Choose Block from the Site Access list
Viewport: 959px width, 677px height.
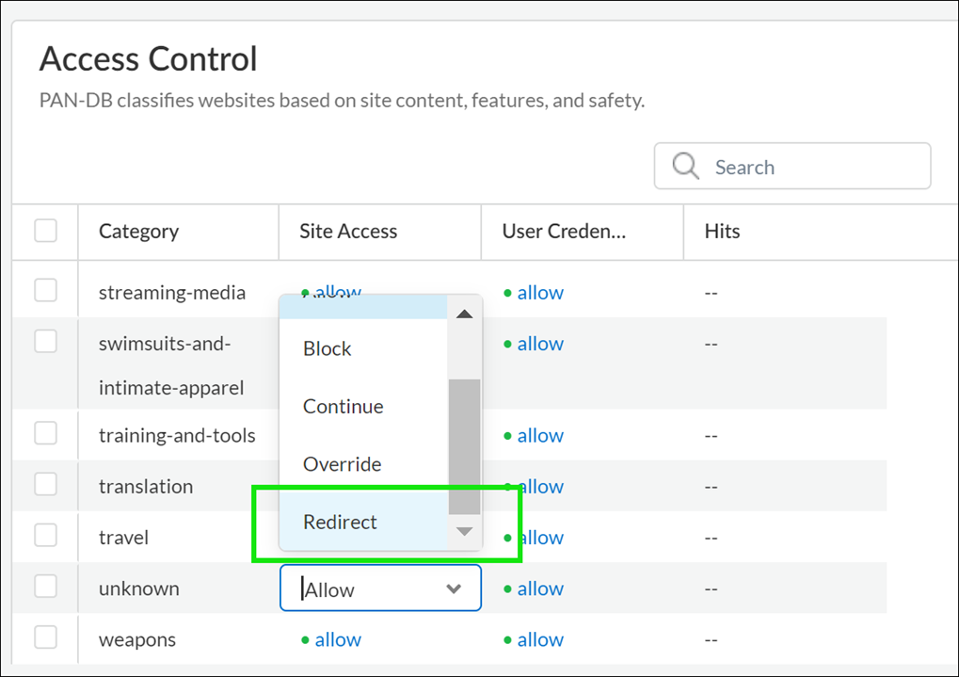coord(363,348)
